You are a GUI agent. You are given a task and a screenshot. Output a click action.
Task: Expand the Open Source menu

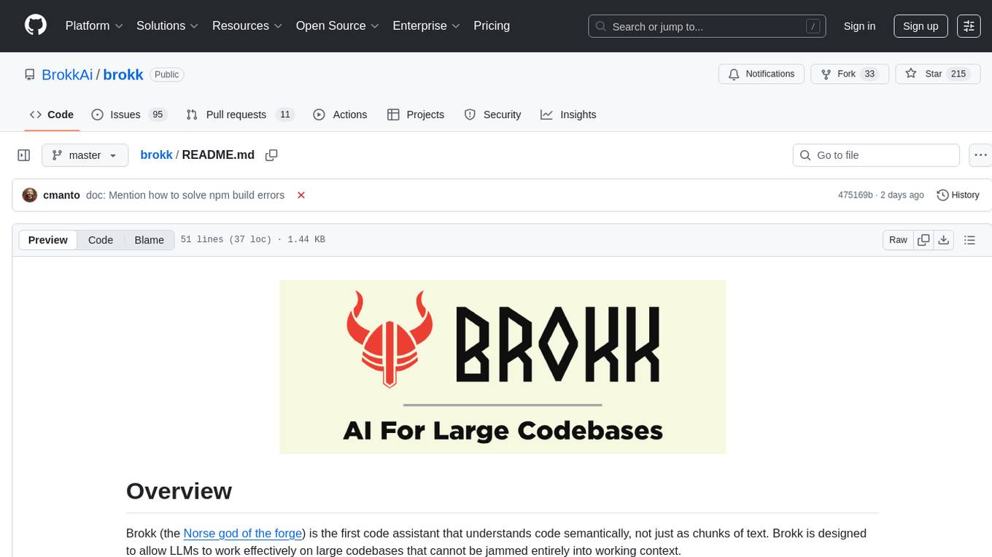[337, 26]
